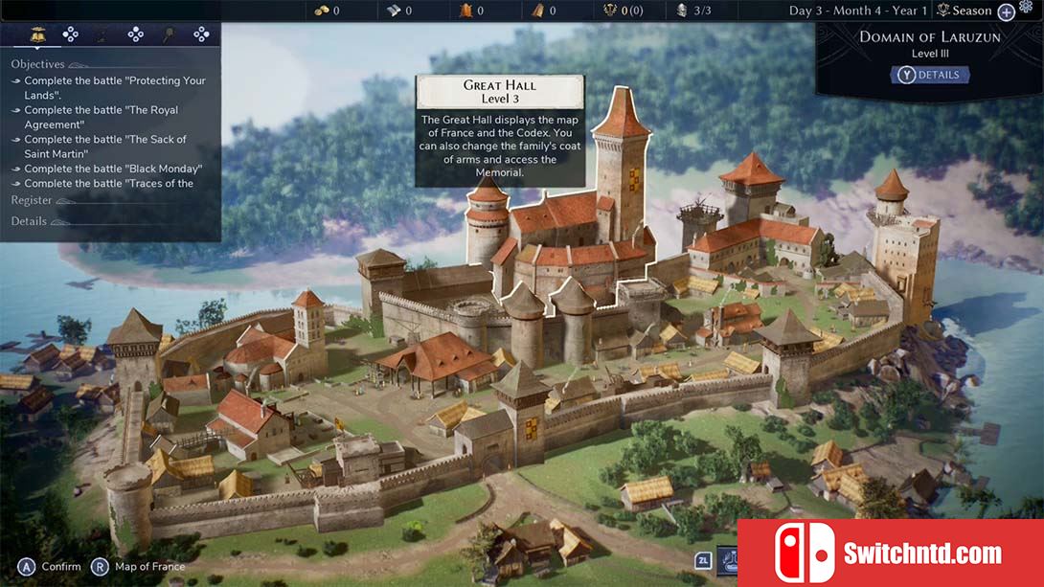Click the date "Day 3 - Month 4 - Year 1"
The width and height of the screenshot is (1044, 587).
click(x=857, y=11)
